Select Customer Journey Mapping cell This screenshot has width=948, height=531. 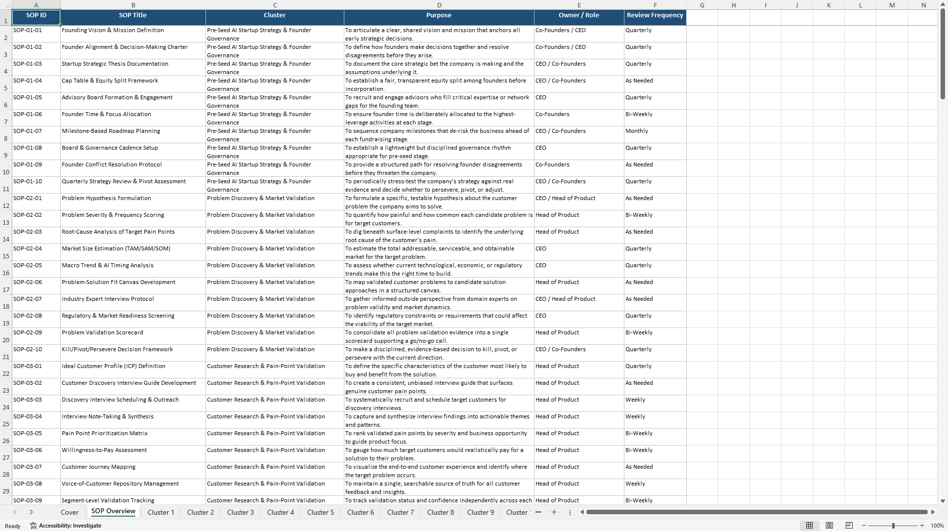133,471
